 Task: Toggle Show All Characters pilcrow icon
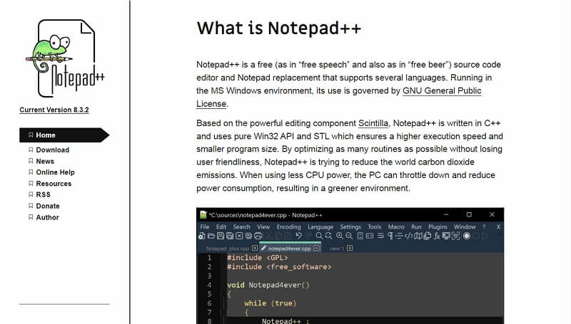tap(390, 236)
